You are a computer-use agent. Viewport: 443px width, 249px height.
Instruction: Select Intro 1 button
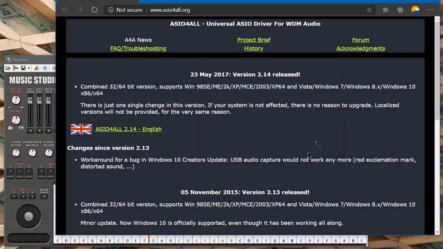(x=10, y=174)
